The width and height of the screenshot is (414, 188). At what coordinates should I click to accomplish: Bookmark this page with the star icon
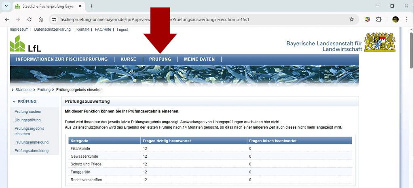352,19
